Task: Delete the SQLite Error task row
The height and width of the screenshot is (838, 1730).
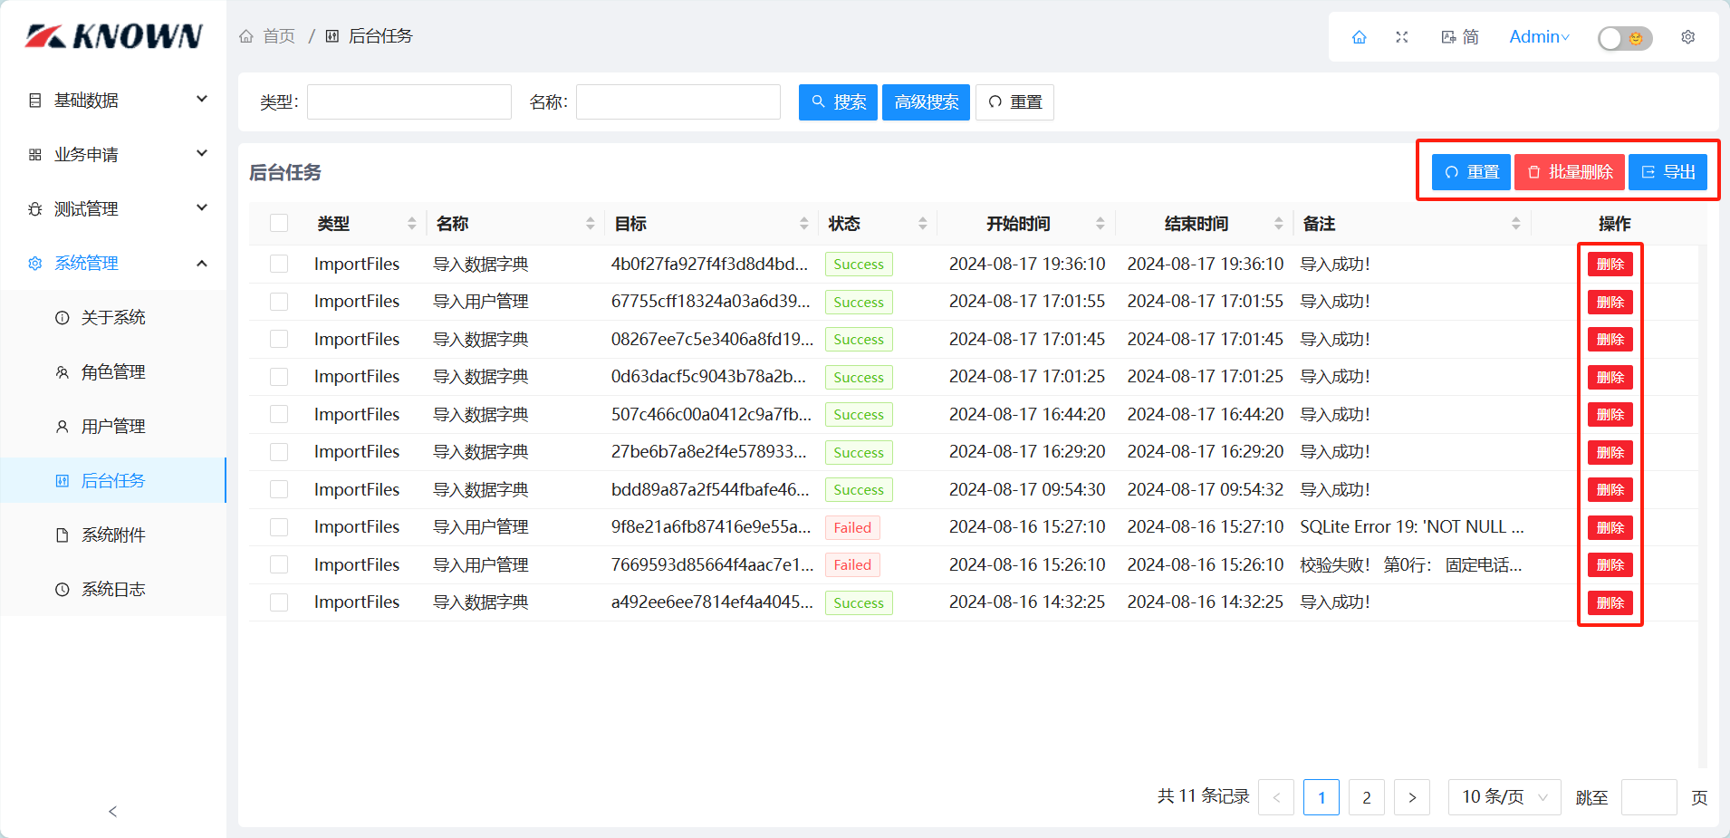Action: (x=1610, y=527)
